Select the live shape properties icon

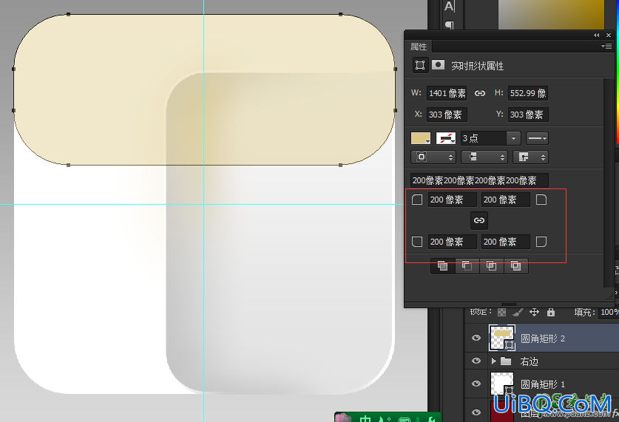coord(420,65)
